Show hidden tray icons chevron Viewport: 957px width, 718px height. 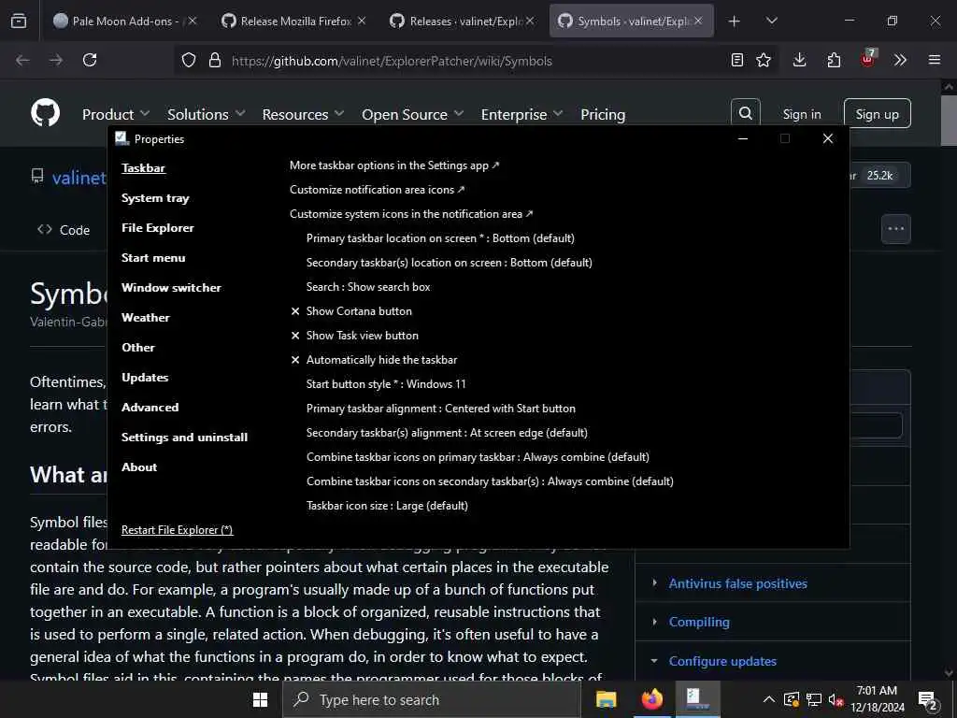click(x=769, y=699)
